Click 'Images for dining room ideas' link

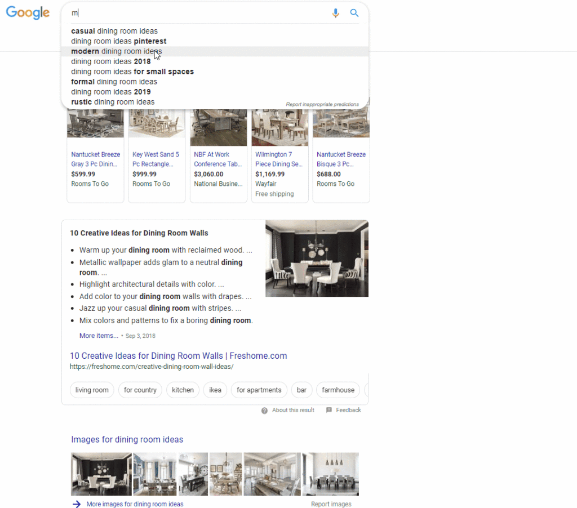point(127,439)
